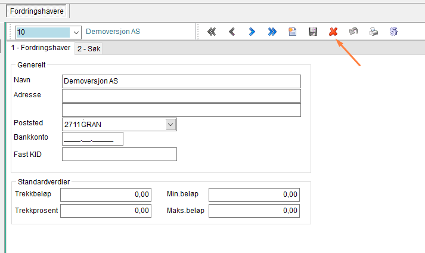
Task: Focus the second Adresse input line
Action: (x=181, y=110)
